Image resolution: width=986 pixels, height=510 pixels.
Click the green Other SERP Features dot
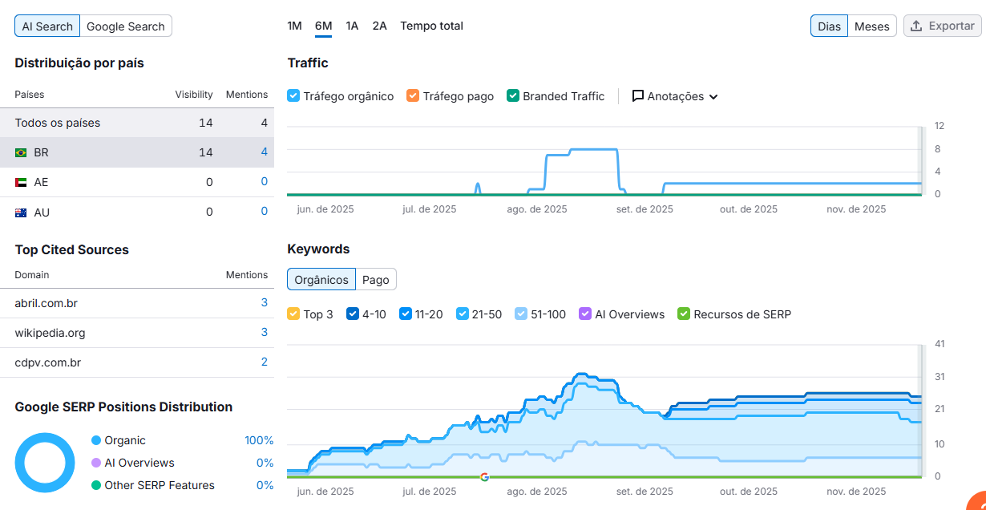(x=96, y=485)
